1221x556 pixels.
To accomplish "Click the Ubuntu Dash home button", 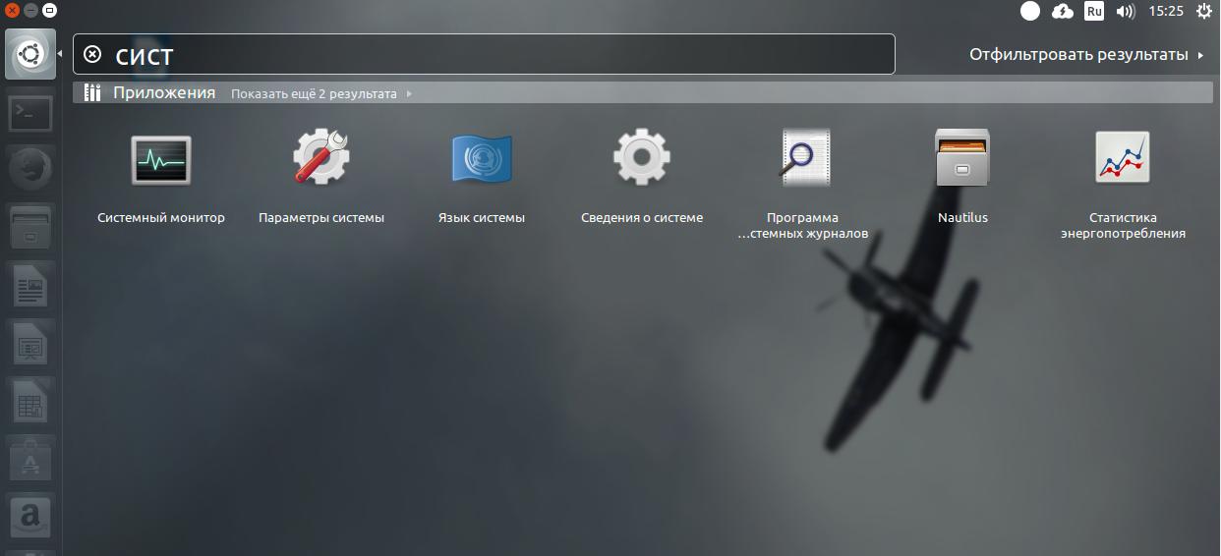I will [x=30, y=55].
